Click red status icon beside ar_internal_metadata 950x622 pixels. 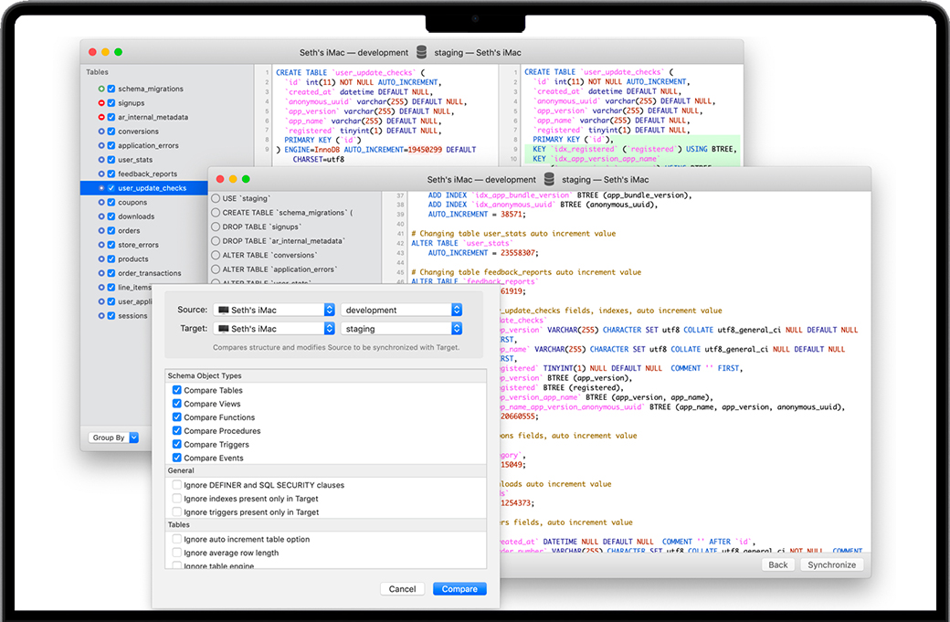(x=101, y=118)
